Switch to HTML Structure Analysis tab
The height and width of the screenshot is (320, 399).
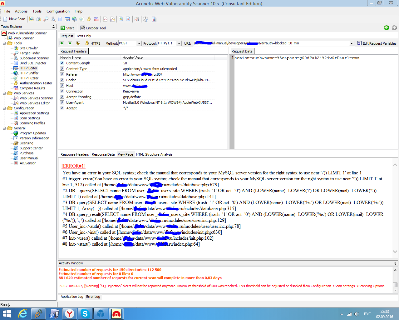point(154,154)
